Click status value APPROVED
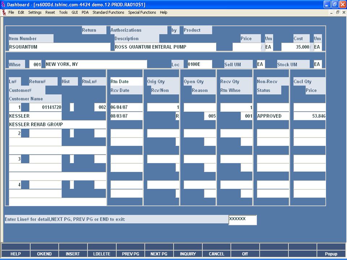The image size is (347, 260). 273,116
